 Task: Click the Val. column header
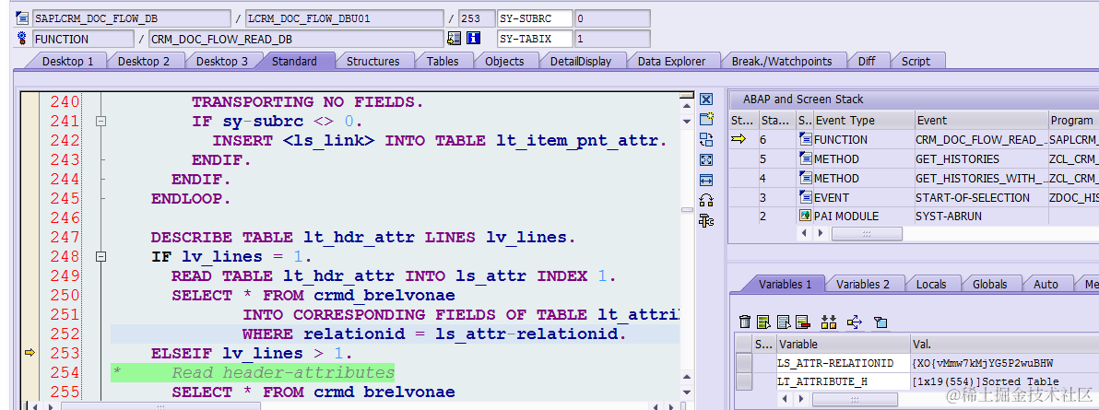coord(1004,344)
